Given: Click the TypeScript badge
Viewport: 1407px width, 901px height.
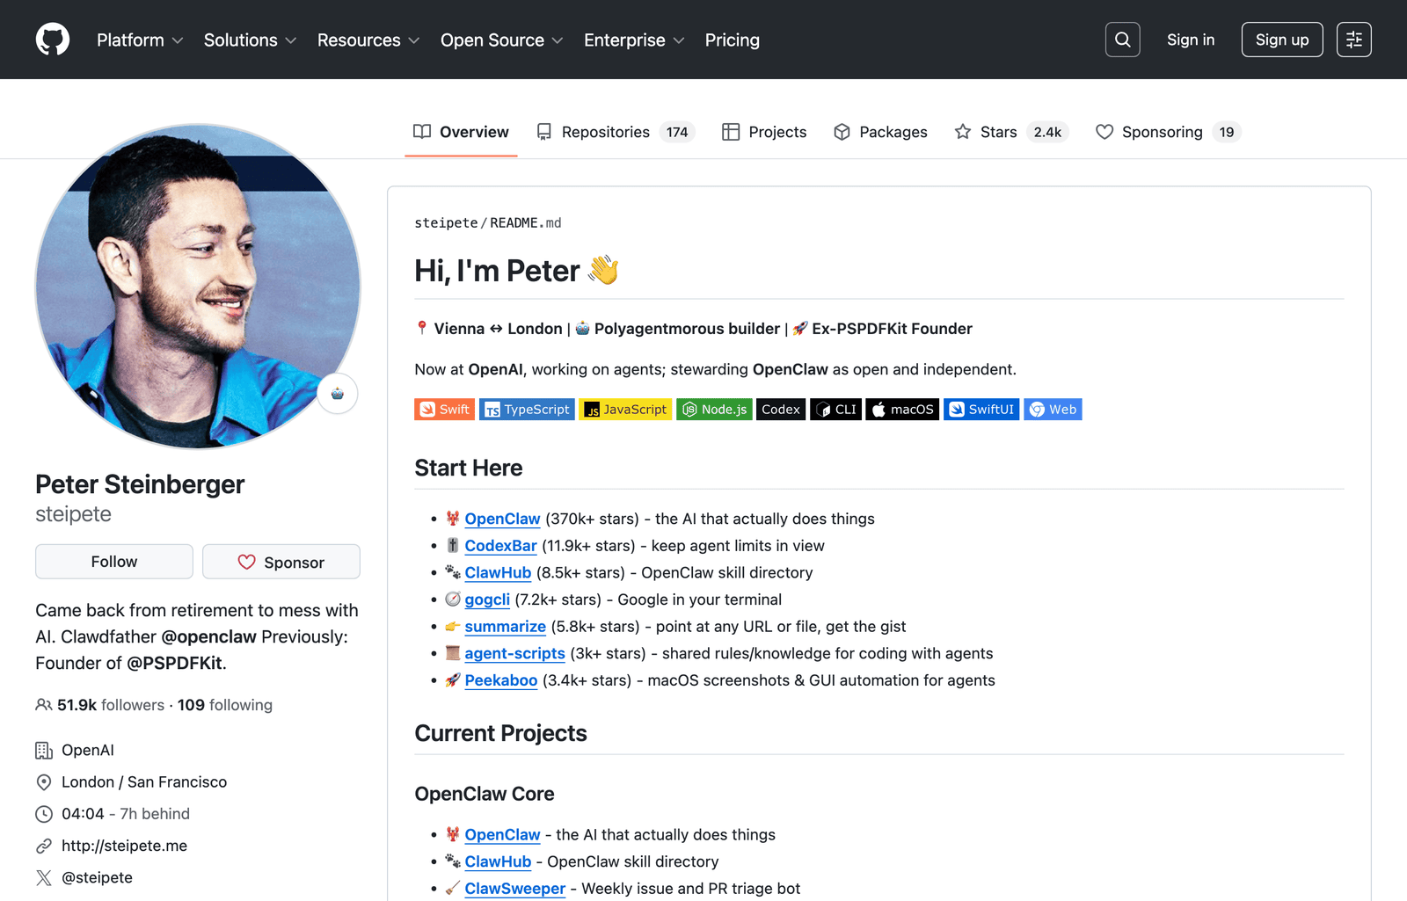Looking at the screenshot, I should (x=527, y=410).
